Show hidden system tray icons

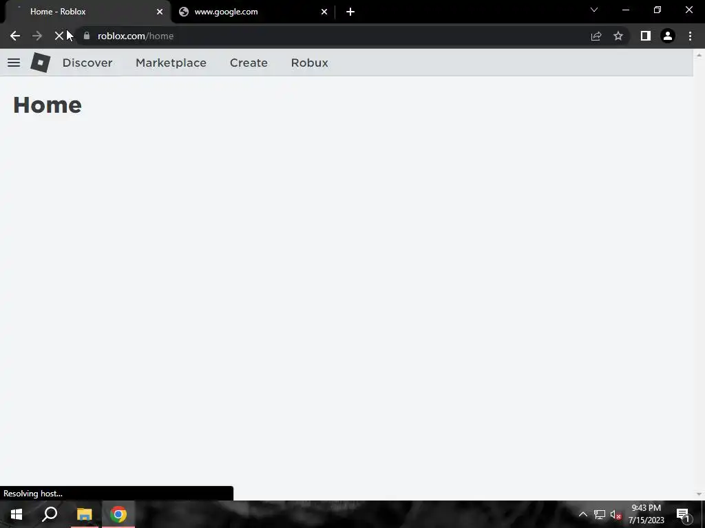point(582,514)
